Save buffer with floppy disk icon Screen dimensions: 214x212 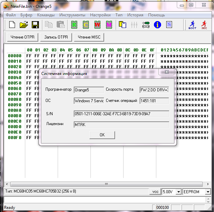click(35, 25)
